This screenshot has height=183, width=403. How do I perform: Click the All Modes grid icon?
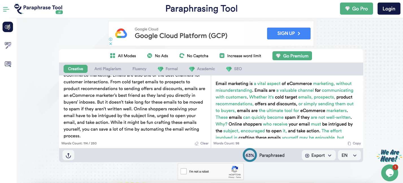coord(112,56)
